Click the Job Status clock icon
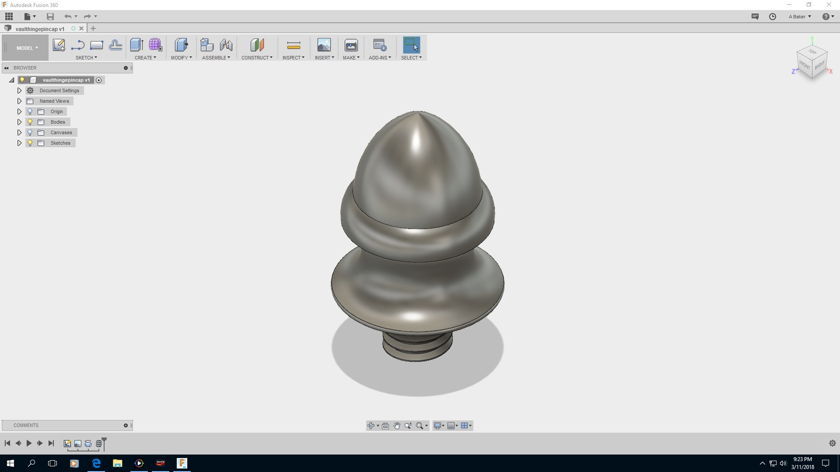The image size is (840, 472). (773, 17)
